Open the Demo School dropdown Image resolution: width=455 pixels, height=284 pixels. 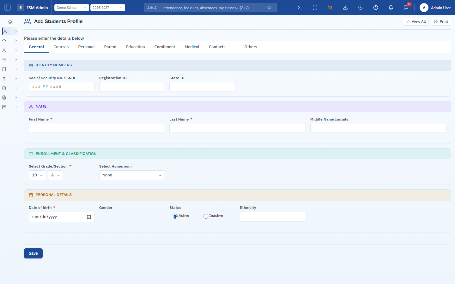click(72, 8)
